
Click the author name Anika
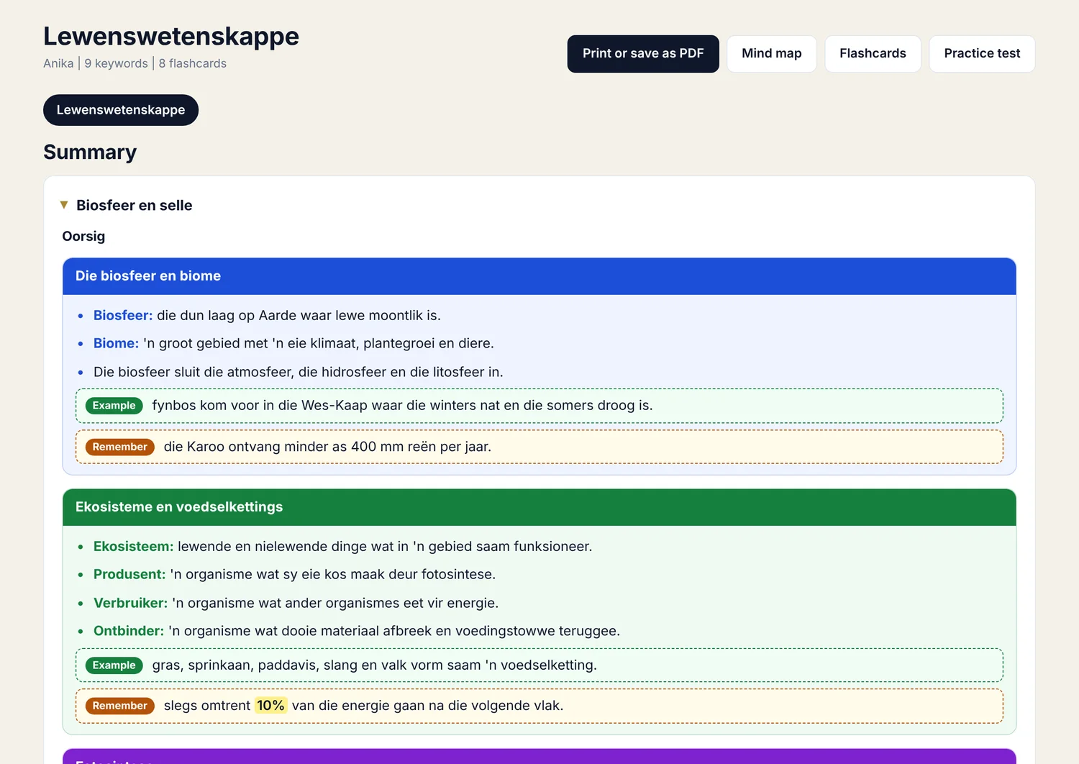click(x=58, y=63)
